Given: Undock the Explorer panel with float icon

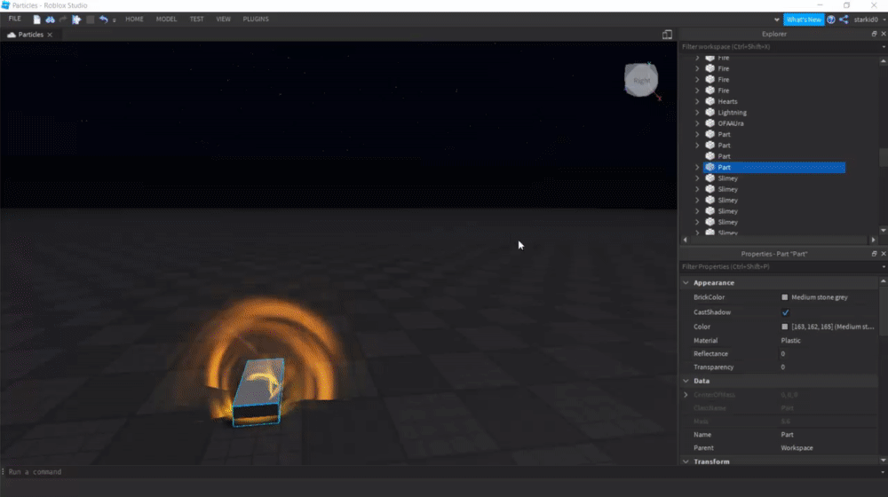Looking at the screenshot, I should (x=874, y=34).
